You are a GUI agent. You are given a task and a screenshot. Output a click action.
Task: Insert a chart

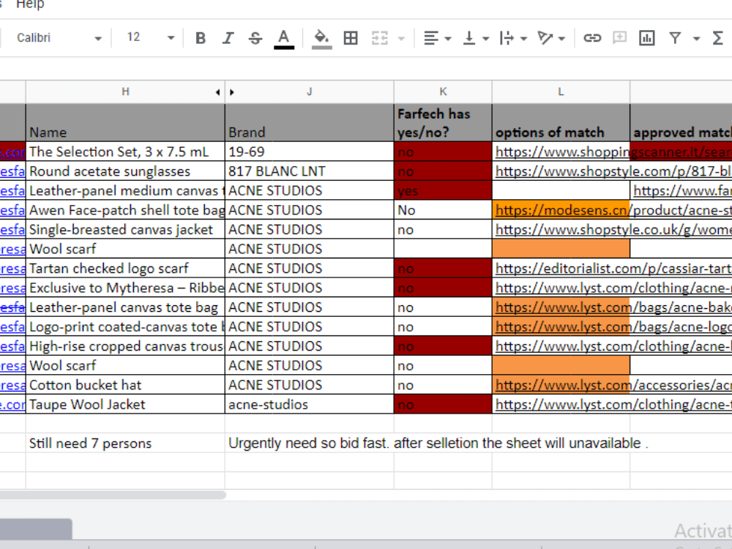tap(646, 38)
